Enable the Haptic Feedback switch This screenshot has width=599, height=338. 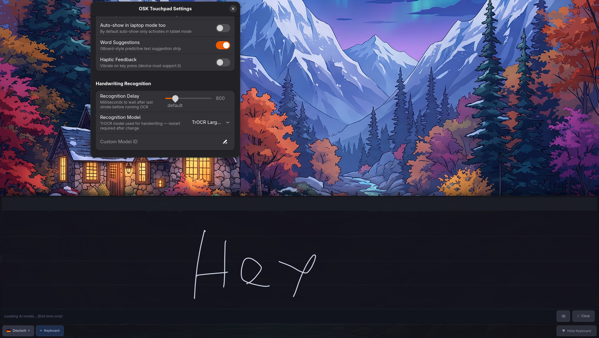pos(223,62)
